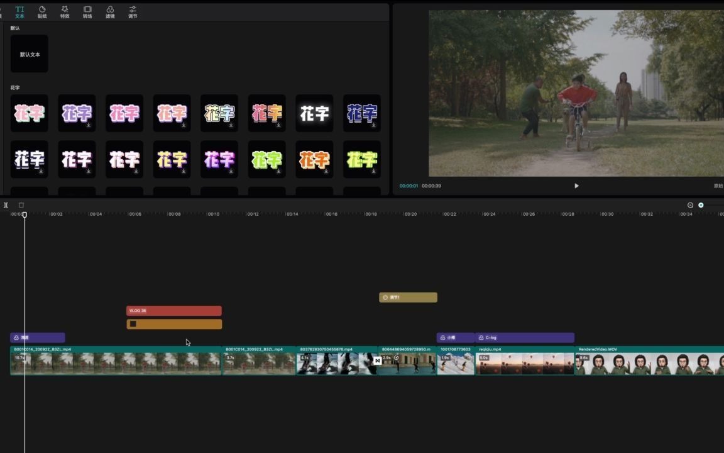Open the 特效 (Effects) tab icon

click(x=65, y=12)
